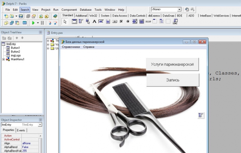
Task: Click the Pause program icon
Action: tap(42, 23)
